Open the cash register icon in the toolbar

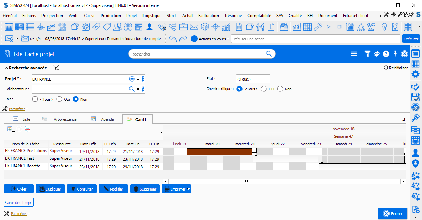coord(284,27)
